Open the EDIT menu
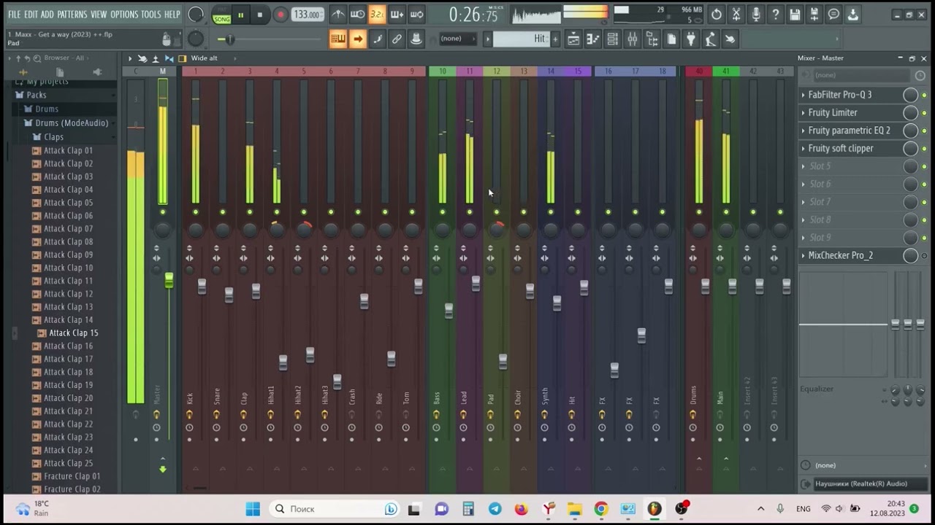 point(31,15)
